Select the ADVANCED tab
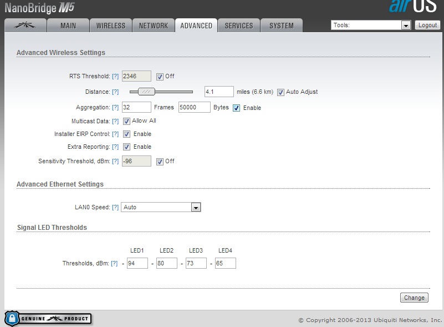 [x=196, y=26]
